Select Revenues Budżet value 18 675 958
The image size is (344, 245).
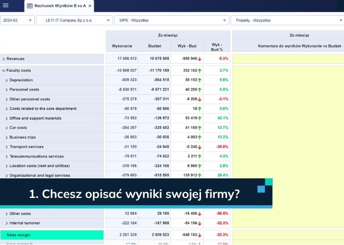pos(160,59)
